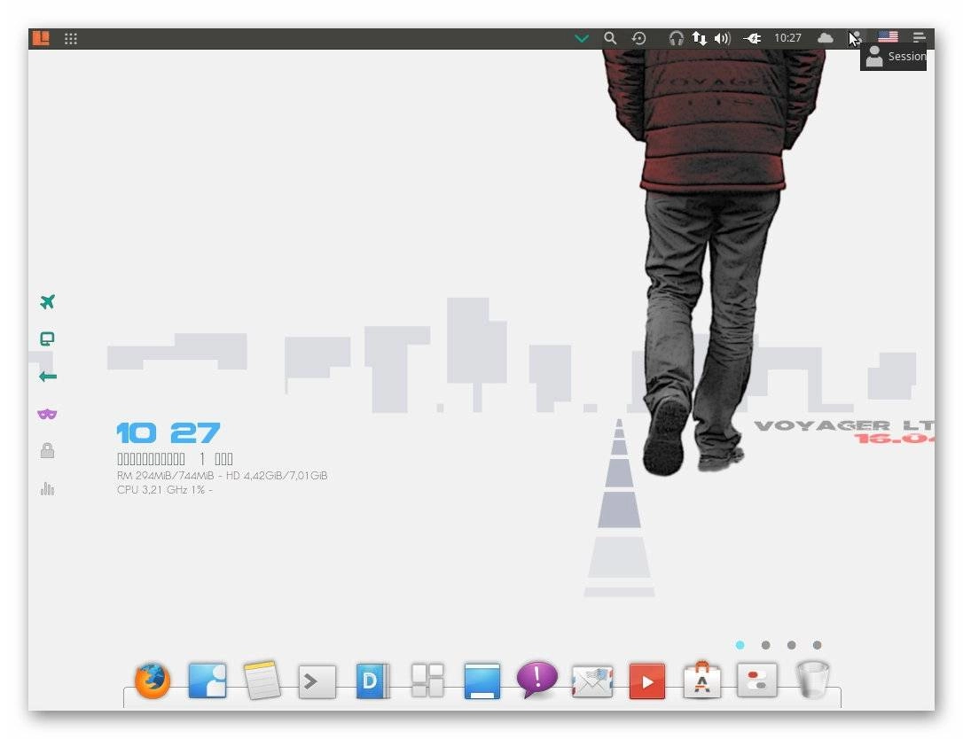The image size is (963, 739).
Task: Click the monitor icon on left sidebar
Action: point(47,338)
